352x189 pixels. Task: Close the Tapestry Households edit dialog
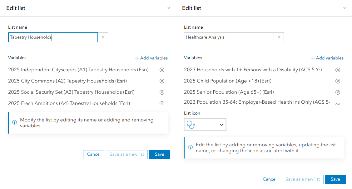169,8
